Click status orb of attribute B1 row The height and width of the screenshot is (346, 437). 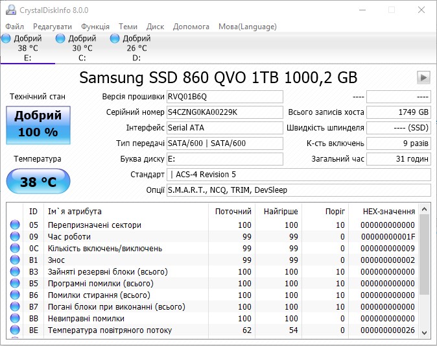[15, 260]
